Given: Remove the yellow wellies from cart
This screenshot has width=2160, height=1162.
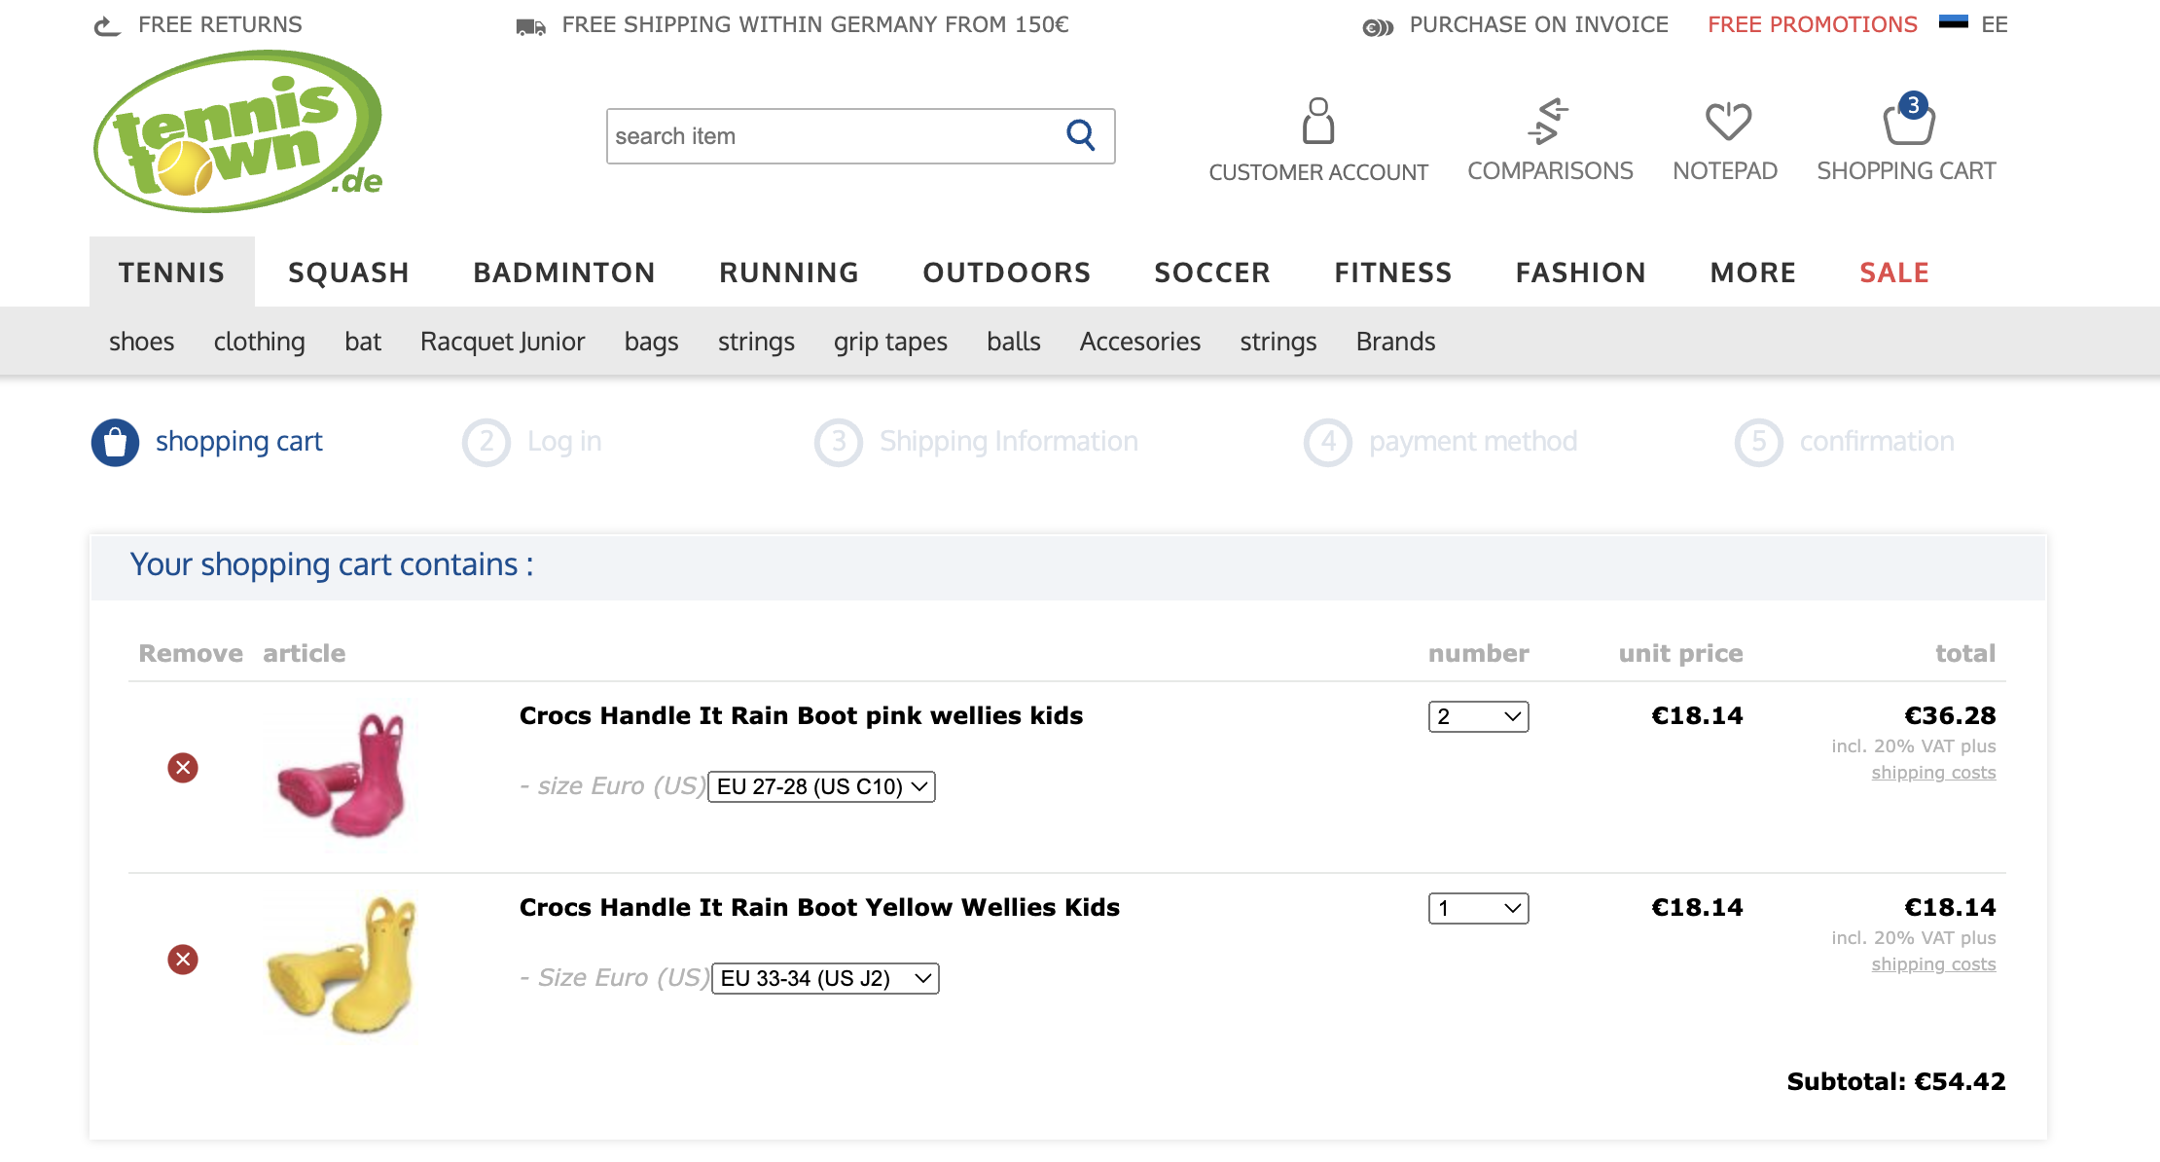Looking at the screenshot, I should point(183,960).
